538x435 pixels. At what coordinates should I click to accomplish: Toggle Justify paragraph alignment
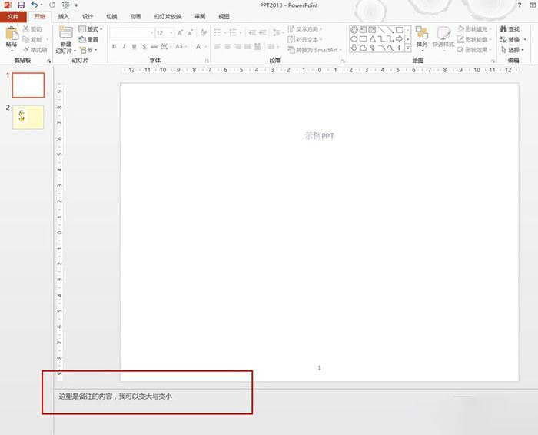pyautogui.click(x=247, y=47)
